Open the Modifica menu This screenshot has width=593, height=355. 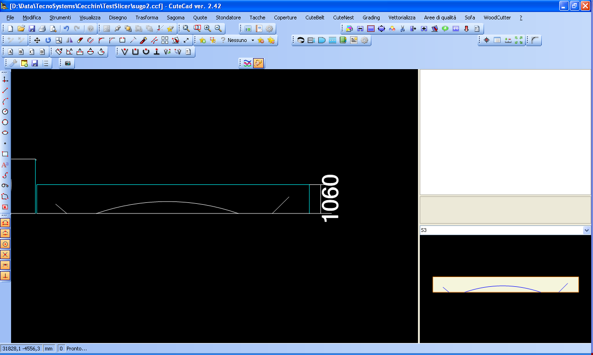click(32, 18)
